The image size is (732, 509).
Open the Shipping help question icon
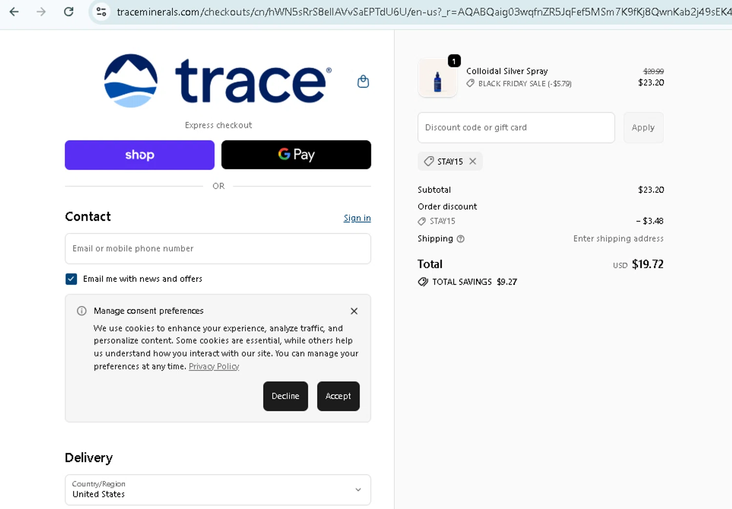coord(461,239)
